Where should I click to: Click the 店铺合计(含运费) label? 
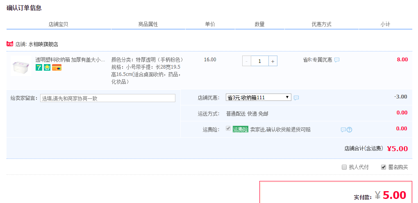[363, 149]
